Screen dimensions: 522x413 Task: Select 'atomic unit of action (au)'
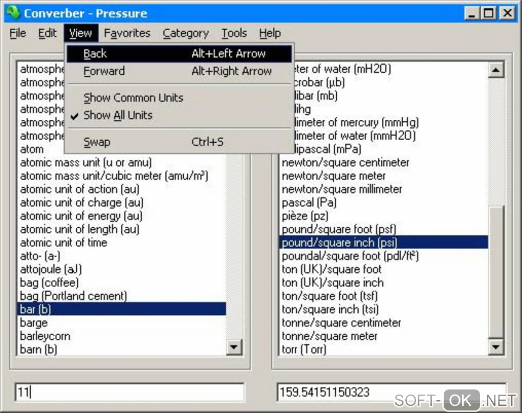tap(122, 189)
